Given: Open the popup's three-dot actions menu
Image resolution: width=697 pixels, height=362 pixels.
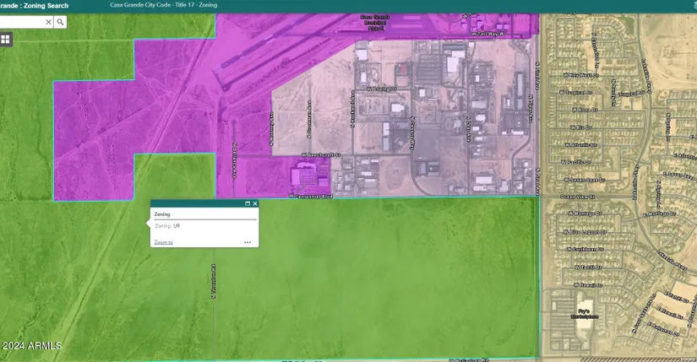Looking at the screenshot, I should 248,242.
